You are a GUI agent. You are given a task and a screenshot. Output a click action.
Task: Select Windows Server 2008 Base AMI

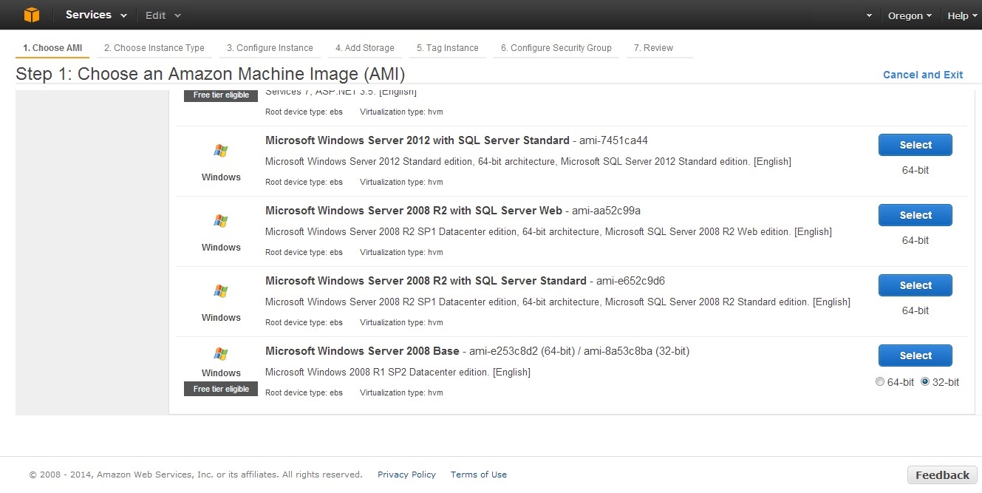915,356
